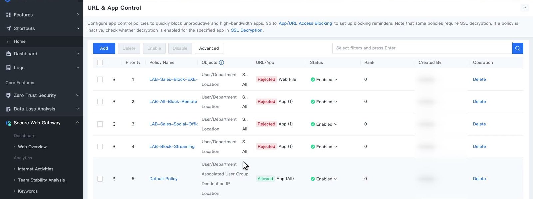This screenshot has height=199, width=533.
Task: Click the Disable toolbar button
Action: (180, 48)
